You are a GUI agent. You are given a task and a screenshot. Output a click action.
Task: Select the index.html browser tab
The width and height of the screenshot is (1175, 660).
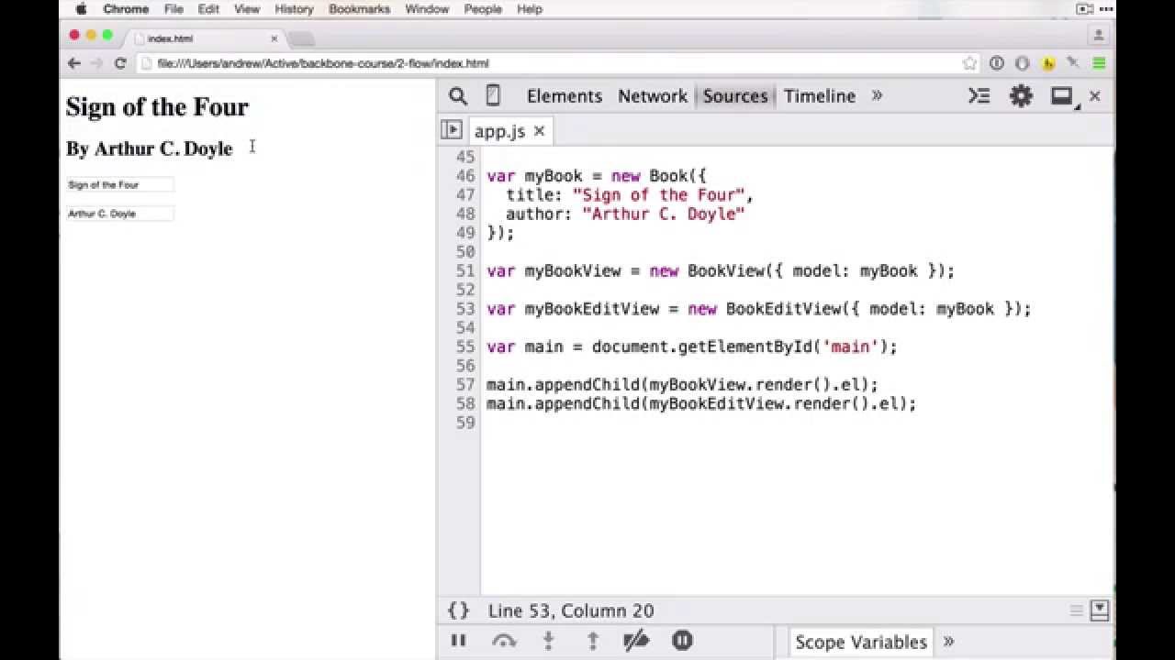point(207,38)
